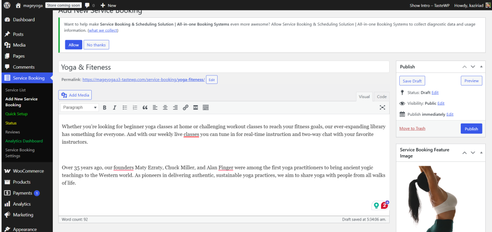Move the Publish panel down
The width and height of the screenshot is (492, 232).
coord(473,67)
